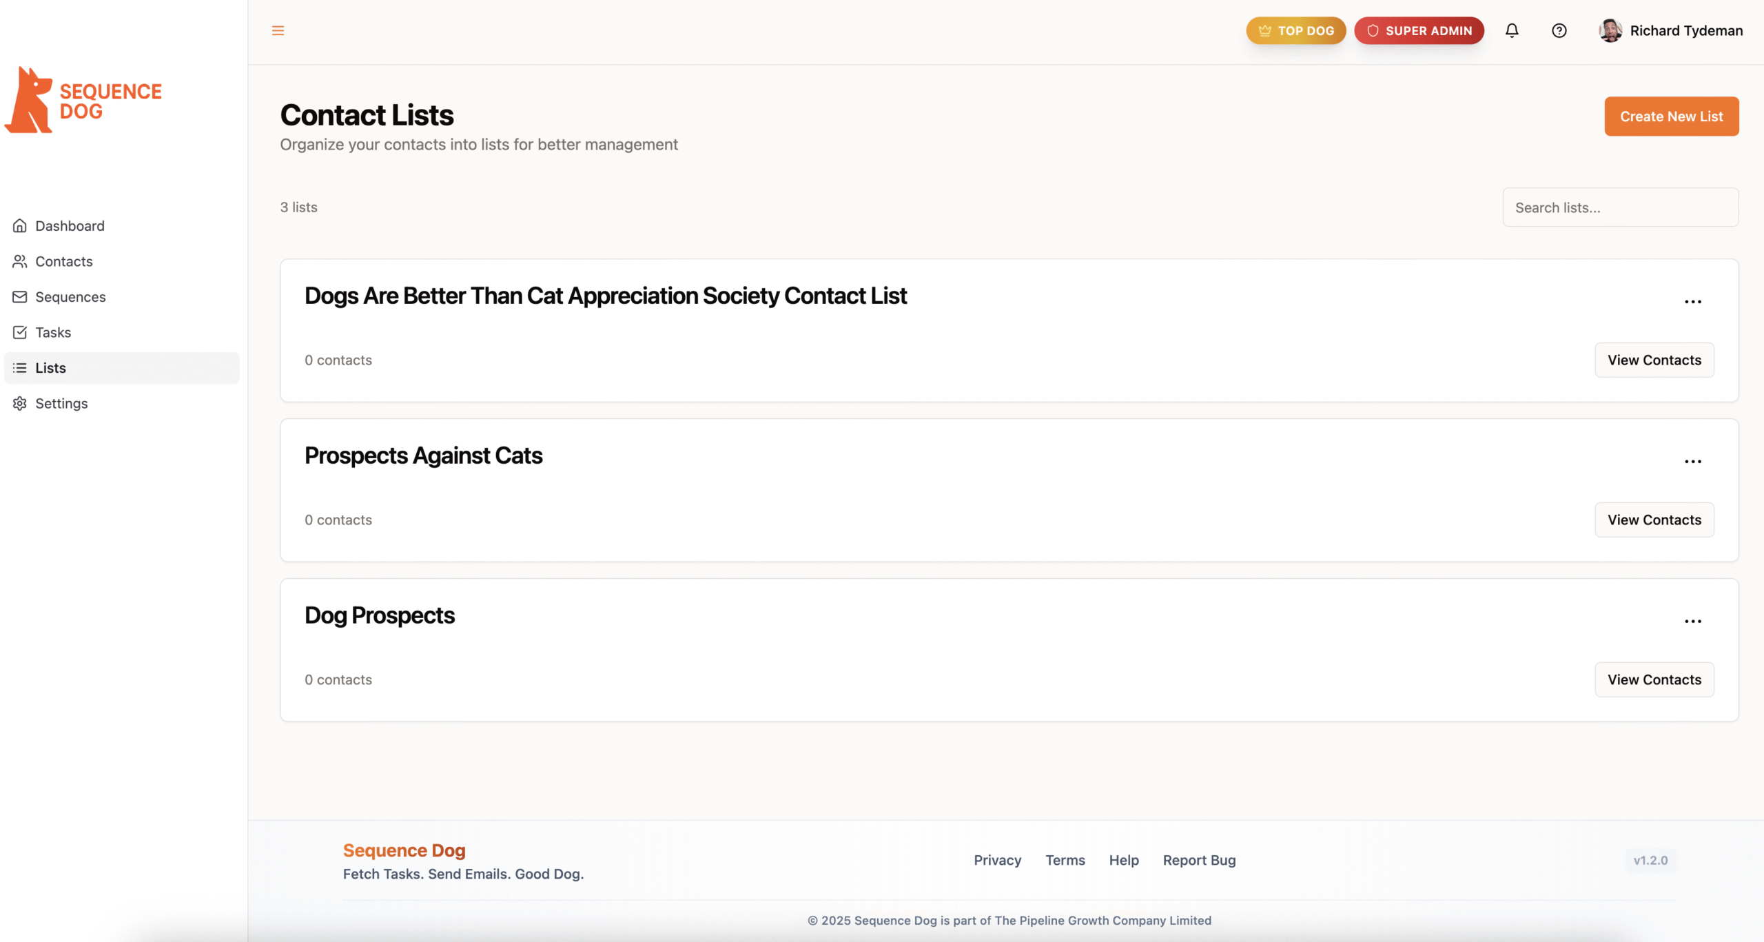Click the Contact Lists page heading

click(367, 115)
